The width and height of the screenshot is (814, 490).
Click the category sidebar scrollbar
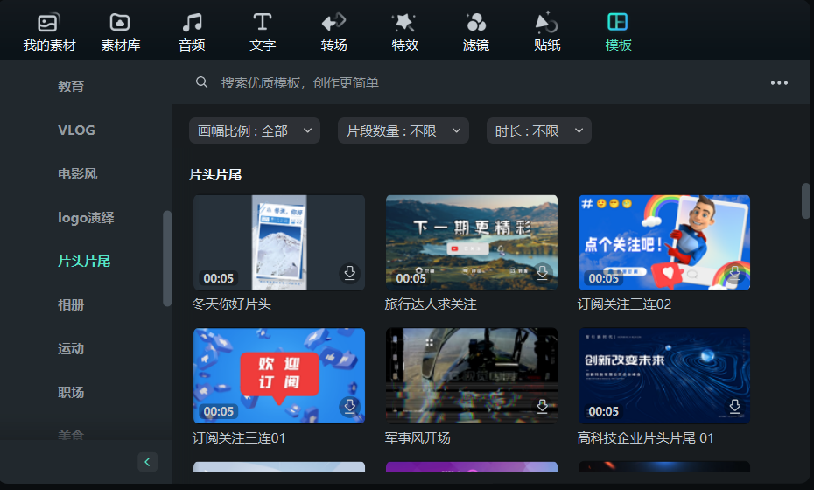pyautogui.click(x=166, y=258)
